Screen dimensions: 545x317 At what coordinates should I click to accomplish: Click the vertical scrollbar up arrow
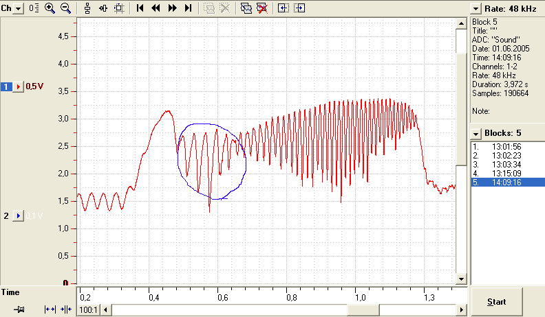click(461, 24)
